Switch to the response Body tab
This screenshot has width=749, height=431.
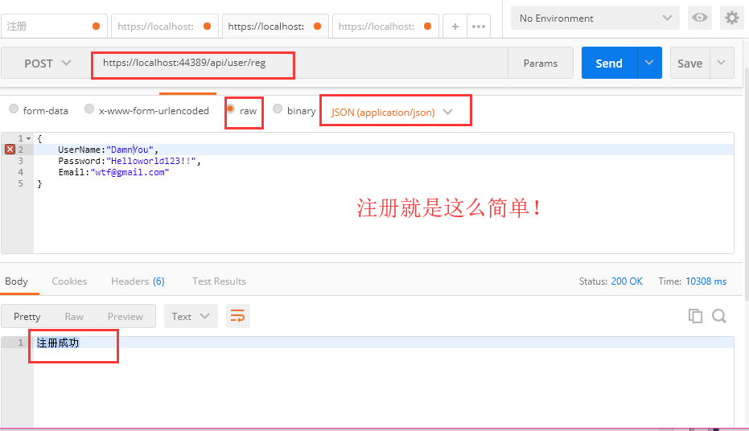(16, 281)
